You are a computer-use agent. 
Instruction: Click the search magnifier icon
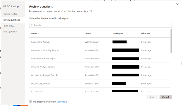point(32,25)
